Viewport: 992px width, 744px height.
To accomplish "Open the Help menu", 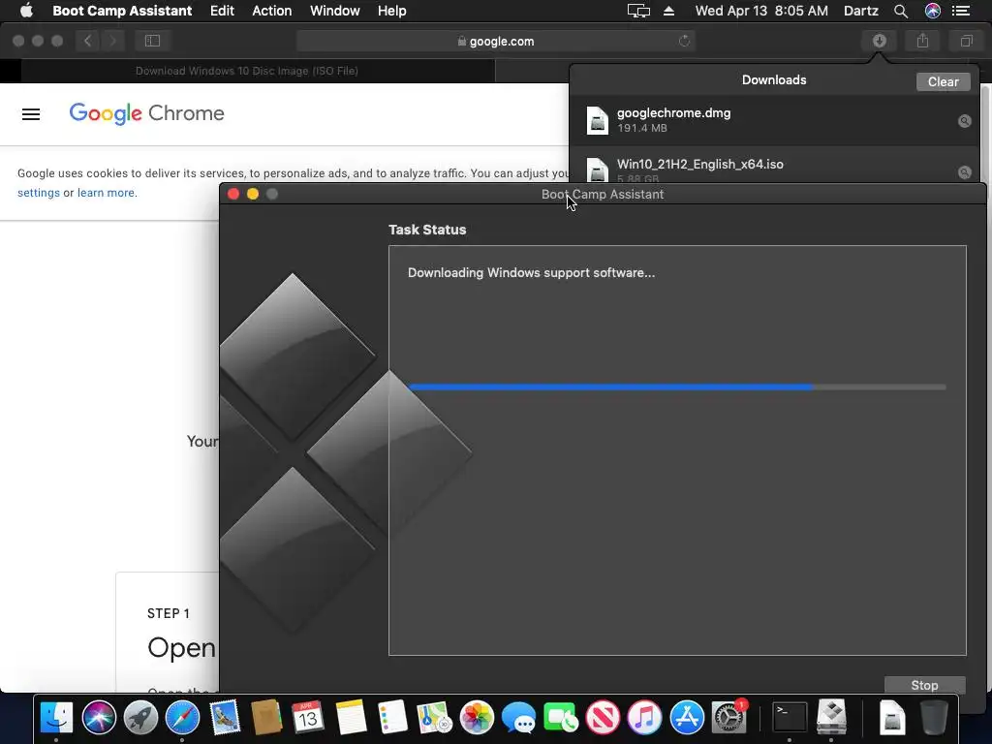I will pos(391,11).
